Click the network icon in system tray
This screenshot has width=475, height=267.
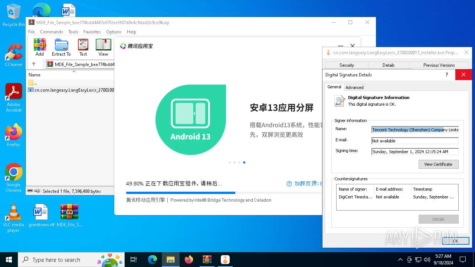(x=418, y=260)
